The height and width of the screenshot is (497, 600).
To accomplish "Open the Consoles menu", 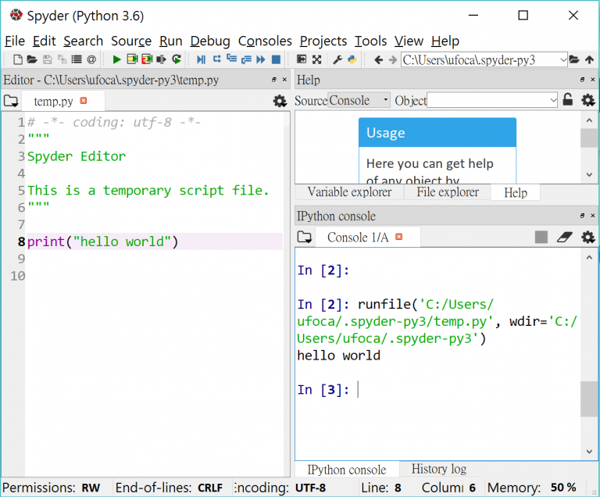I will point(265,41).
